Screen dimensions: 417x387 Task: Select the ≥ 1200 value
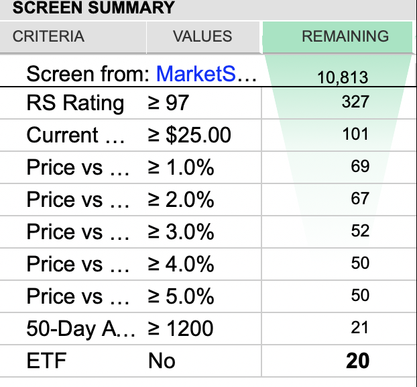180,329
